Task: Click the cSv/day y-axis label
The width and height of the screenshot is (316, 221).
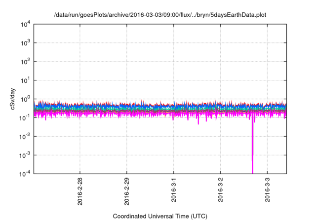Action: [x=13, y=99]
